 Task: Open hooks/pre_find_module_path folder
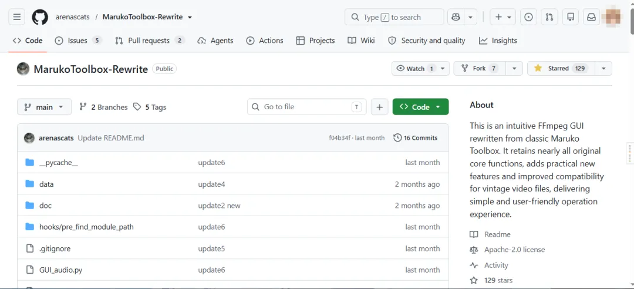click(86, 227)
